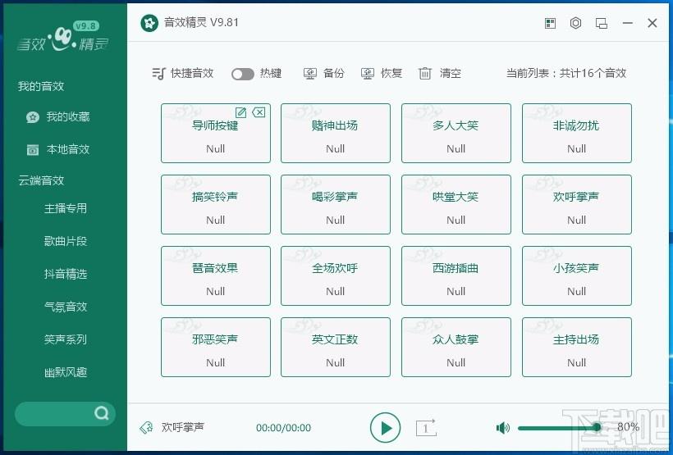Select 笑声系列 category
The image size is (673, 455).
coord(66,339)
